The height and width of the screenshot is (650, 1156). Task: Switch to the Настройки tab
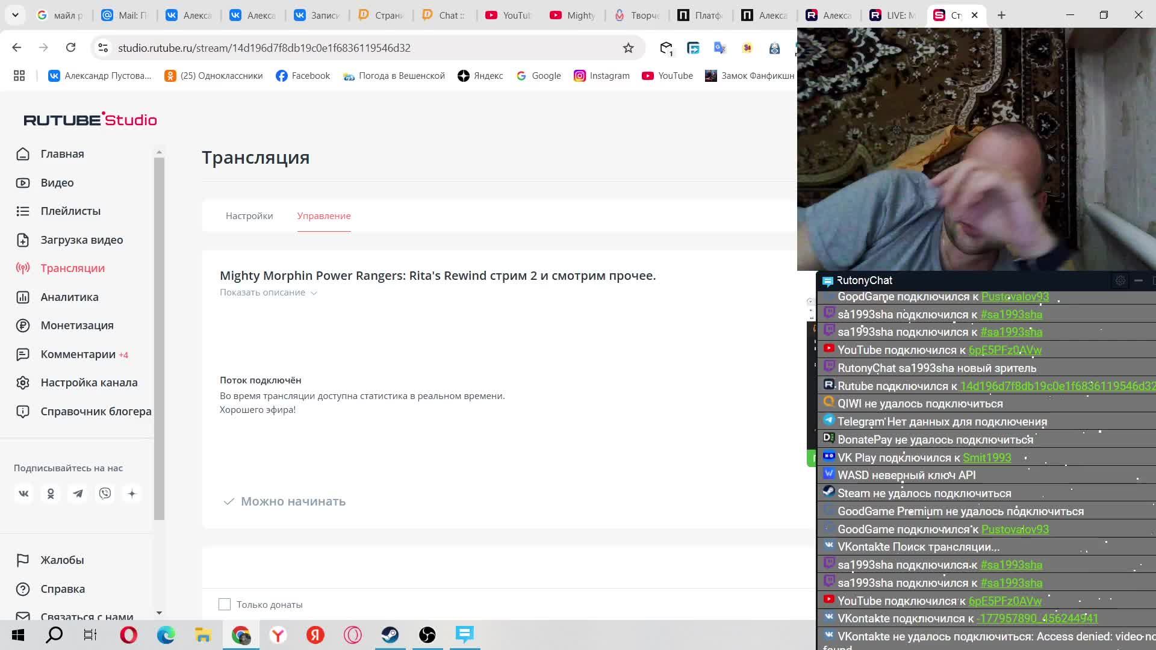[249, 216]
